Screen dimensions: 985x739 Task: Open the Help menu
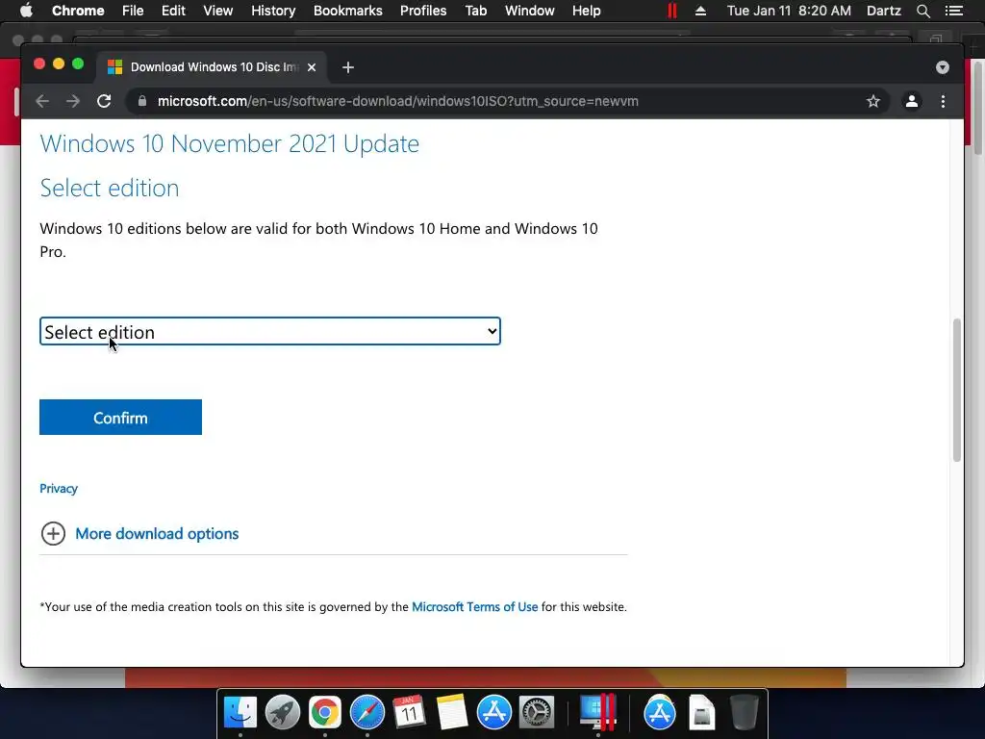click(586, 11)
